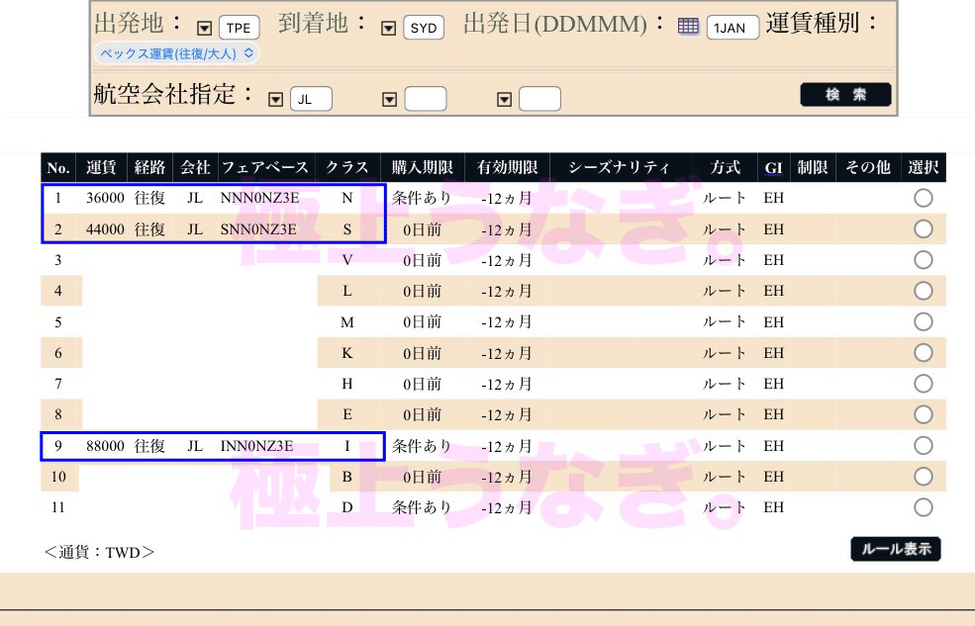Click 条件あり in row No. 11
The image size is (975, 626).
[x=422, y=507]
